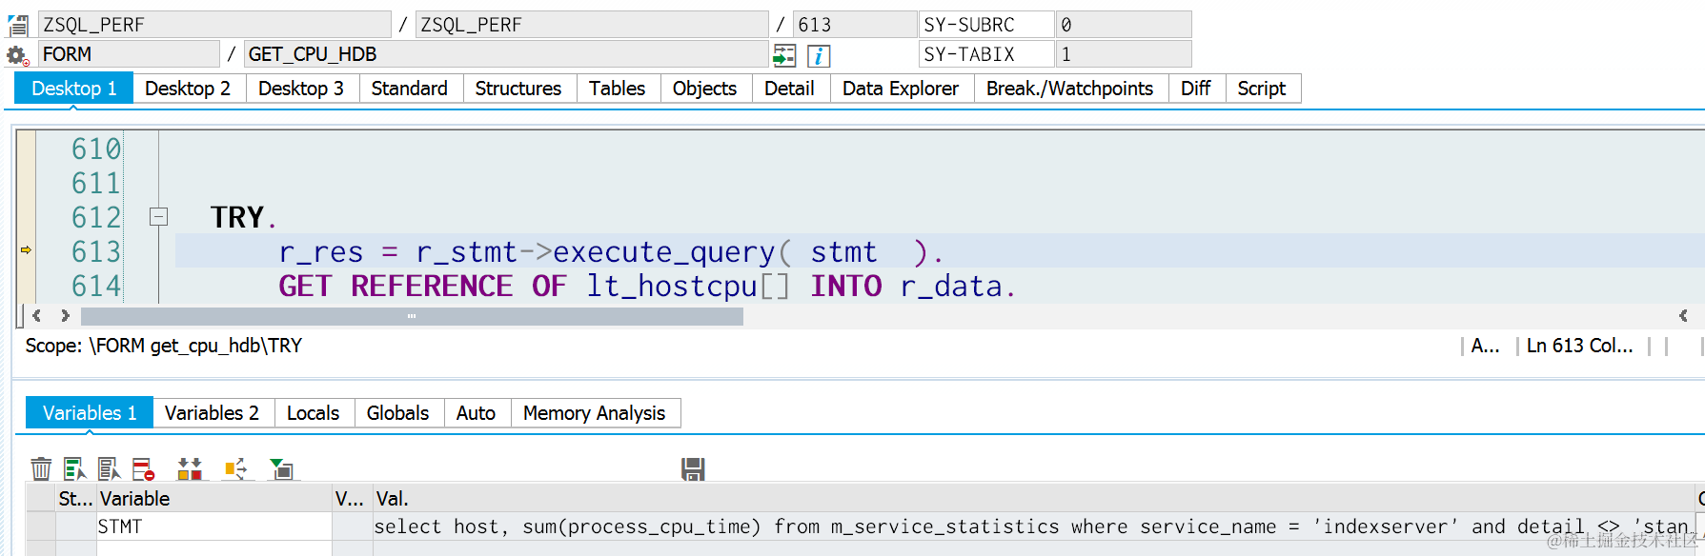Click the STMT value cell with select statement

point(1033,526)
